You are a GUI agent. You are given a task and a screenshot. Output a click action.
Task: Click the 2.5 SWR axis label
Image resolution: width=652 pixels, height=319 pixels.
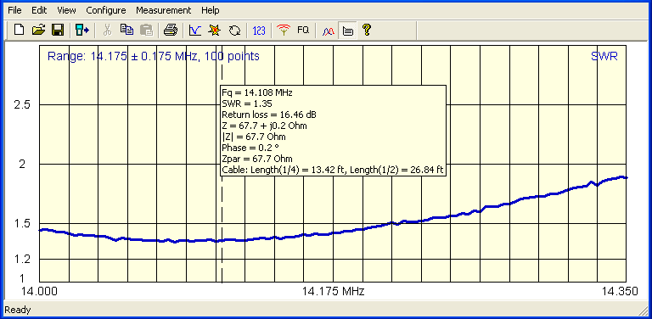coord(22,104)
